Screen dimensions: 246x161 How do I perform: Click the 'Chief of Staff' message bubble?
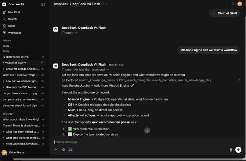tap(224, 13)
